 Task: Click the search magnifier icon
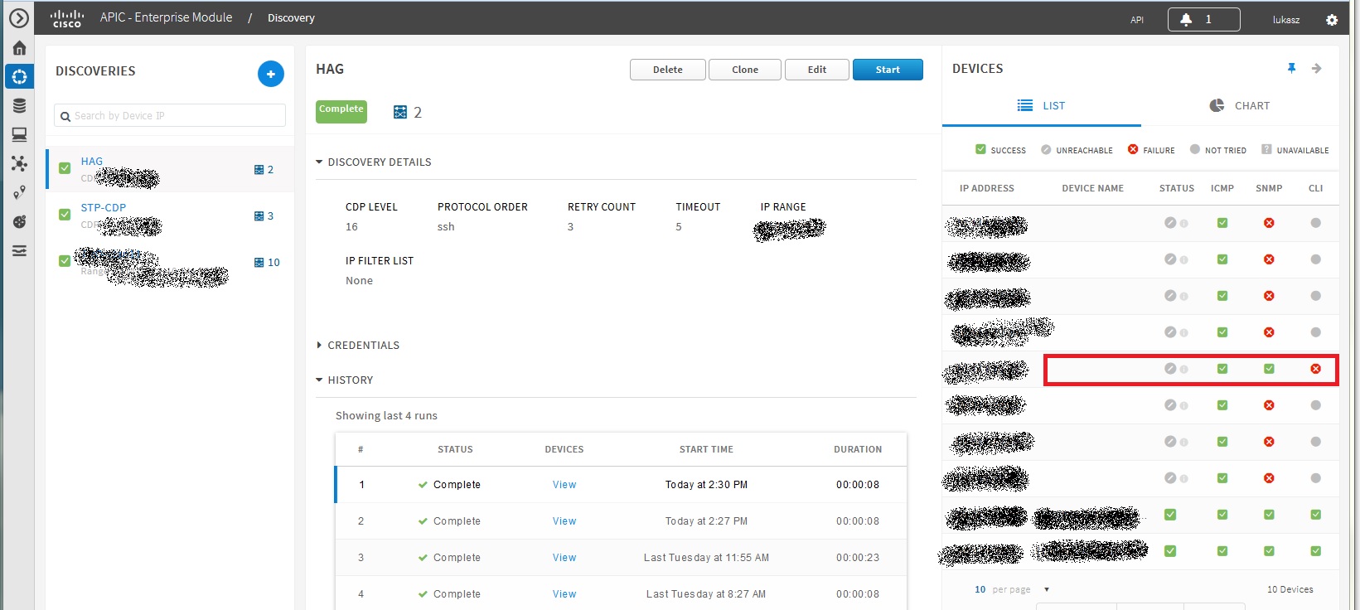point(65,116)
